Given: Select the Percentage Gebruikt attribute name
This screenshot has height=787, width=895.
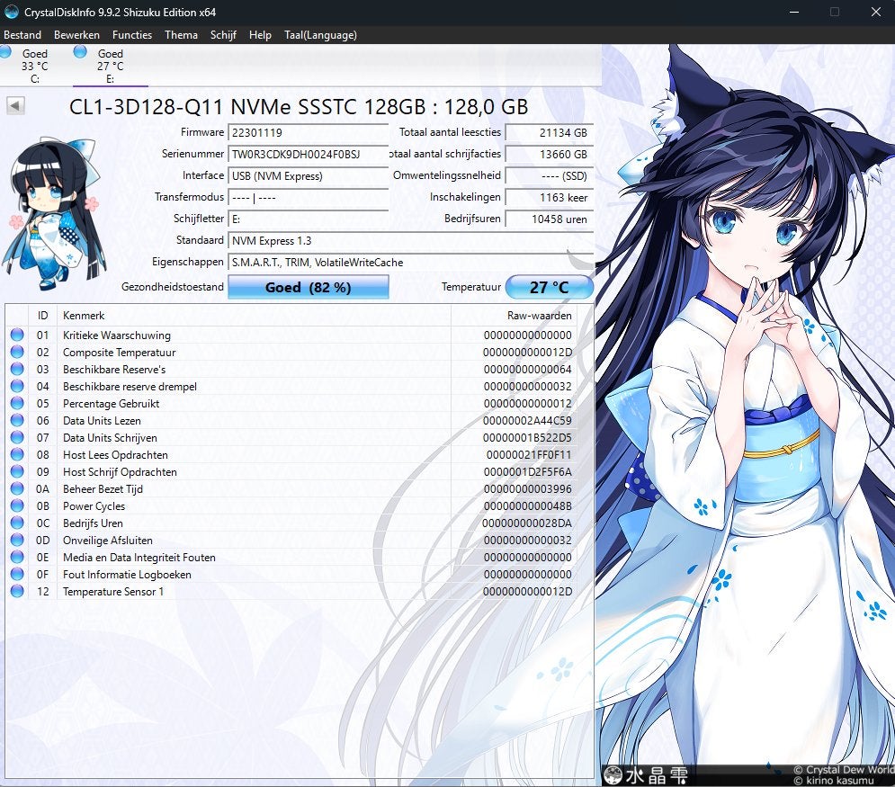Looking at the screenshot, I should click(x=111, y=404).
